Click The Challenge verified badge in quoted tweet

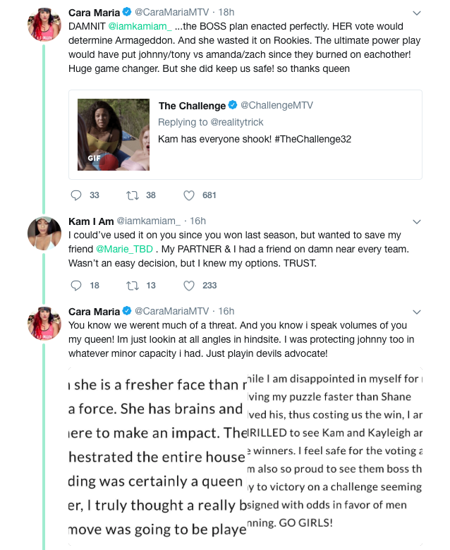233,105
